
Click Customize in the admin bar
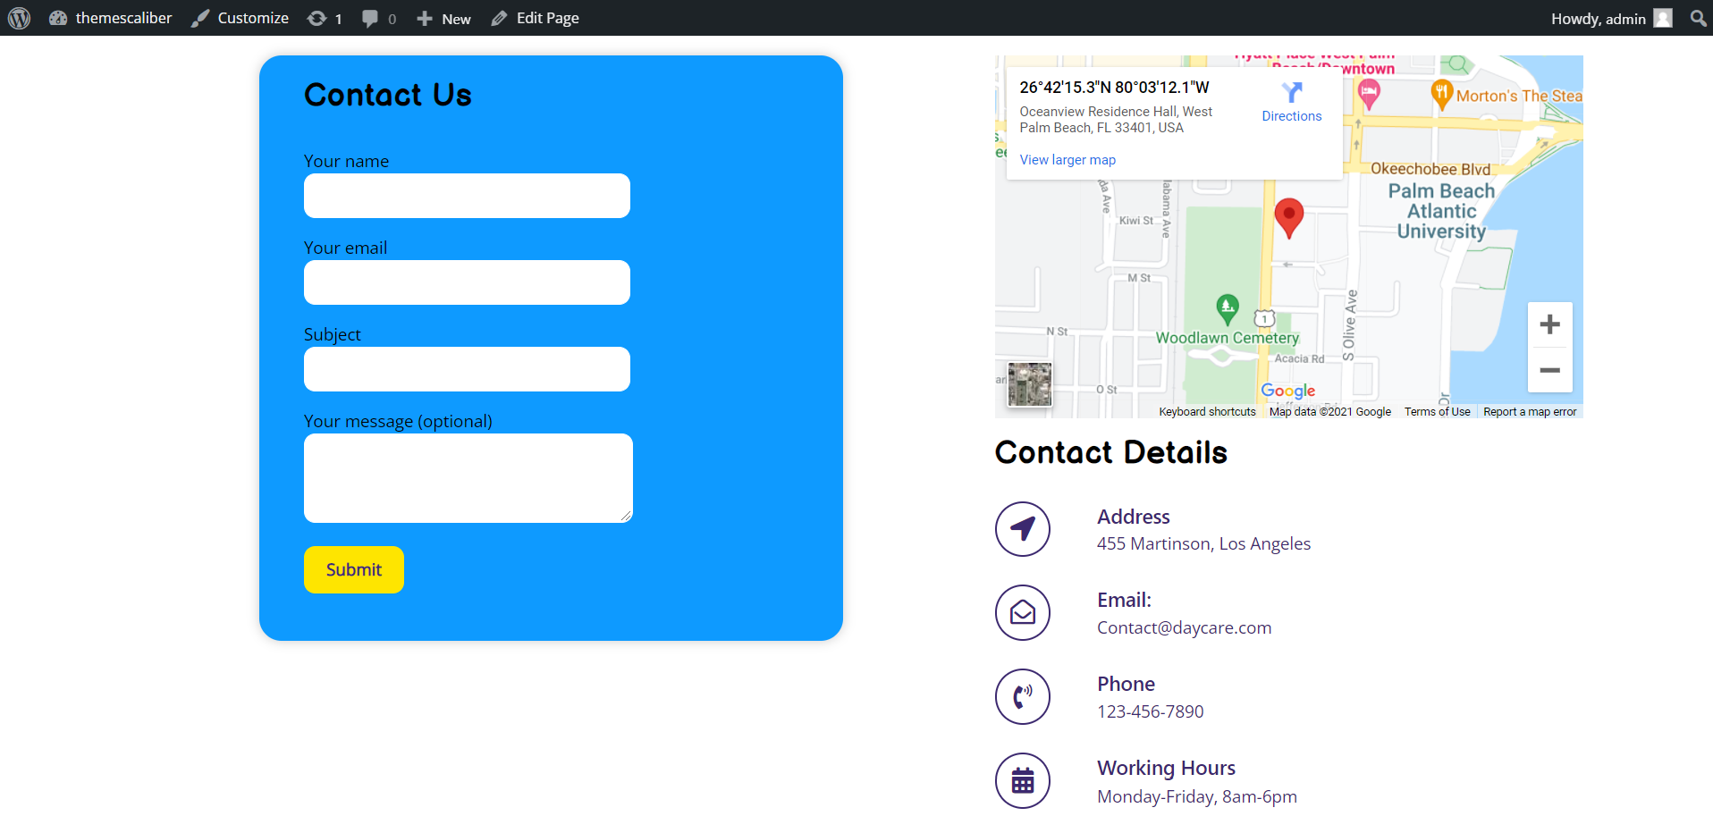(240, 18)
